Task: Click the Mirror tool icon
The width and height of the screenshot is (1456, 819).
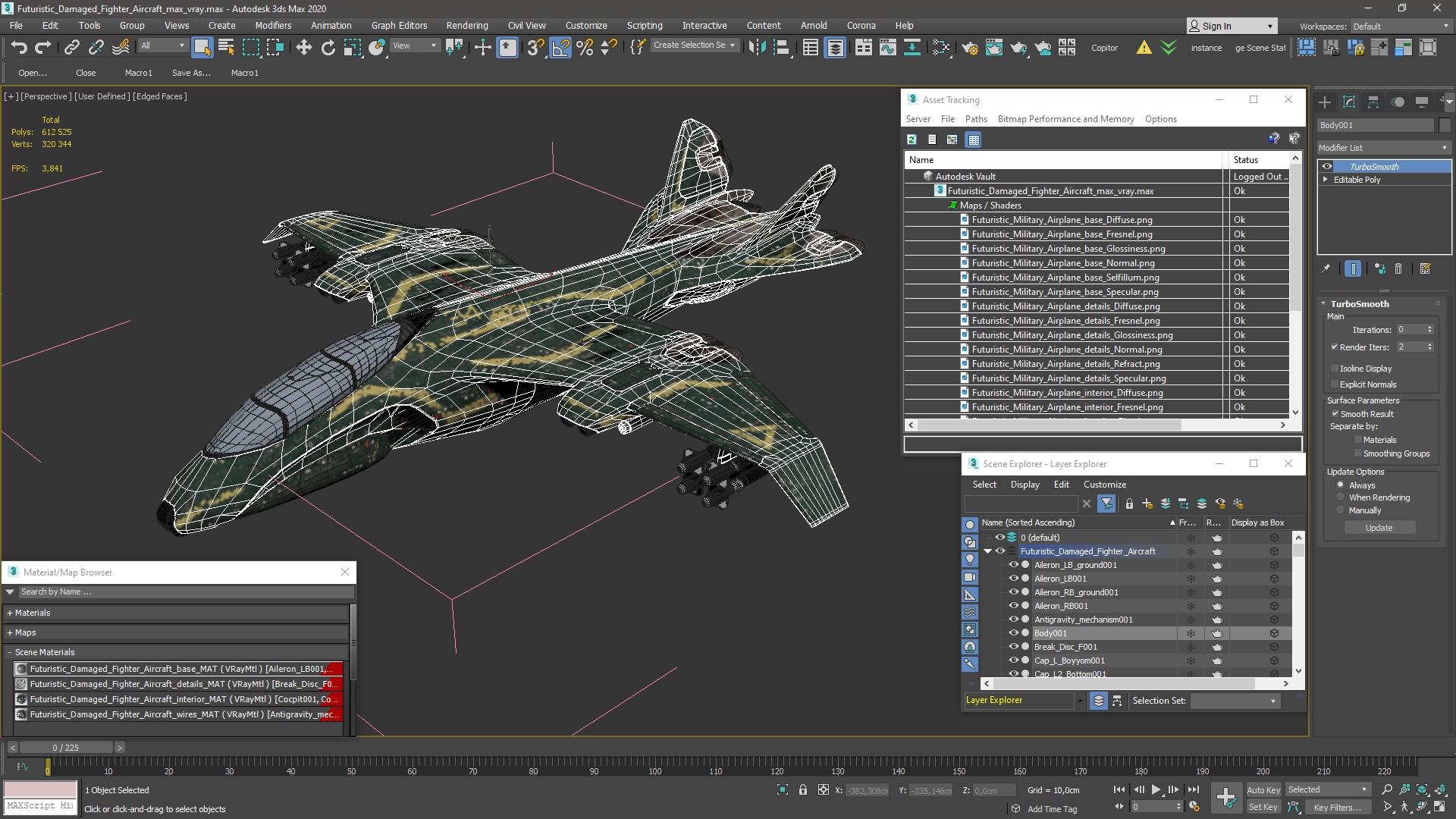Action: tap(756, 48)
